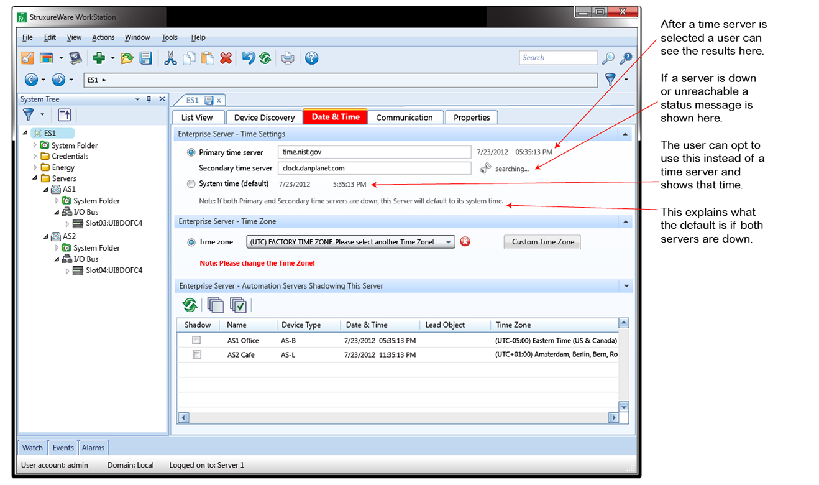Click the Paste clipboard icon
Screen dimensions: 819x485
pyautogui.click(x=208, y=58)
